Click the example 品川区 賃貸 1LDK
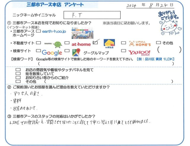Screen dimensions: 190x146 coord(155,59)
